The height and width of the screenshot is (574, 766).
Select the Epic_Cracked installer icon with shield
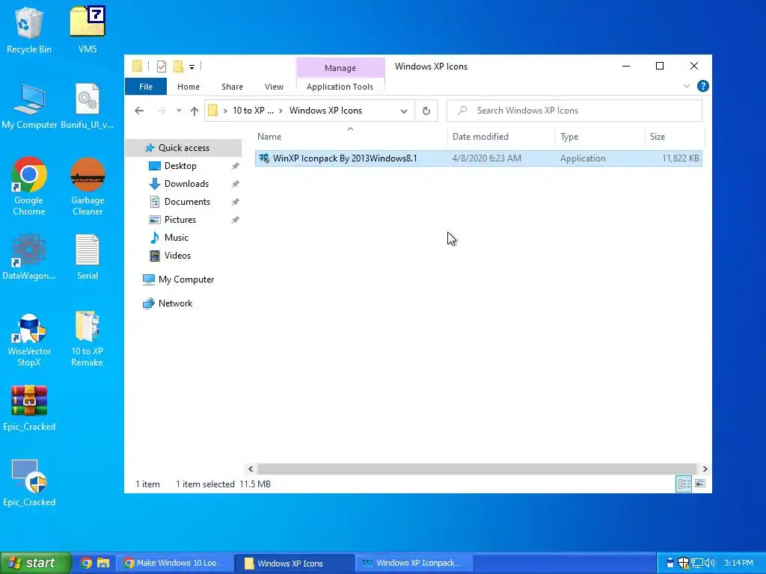pyautogui.click(x=29, y=484)
